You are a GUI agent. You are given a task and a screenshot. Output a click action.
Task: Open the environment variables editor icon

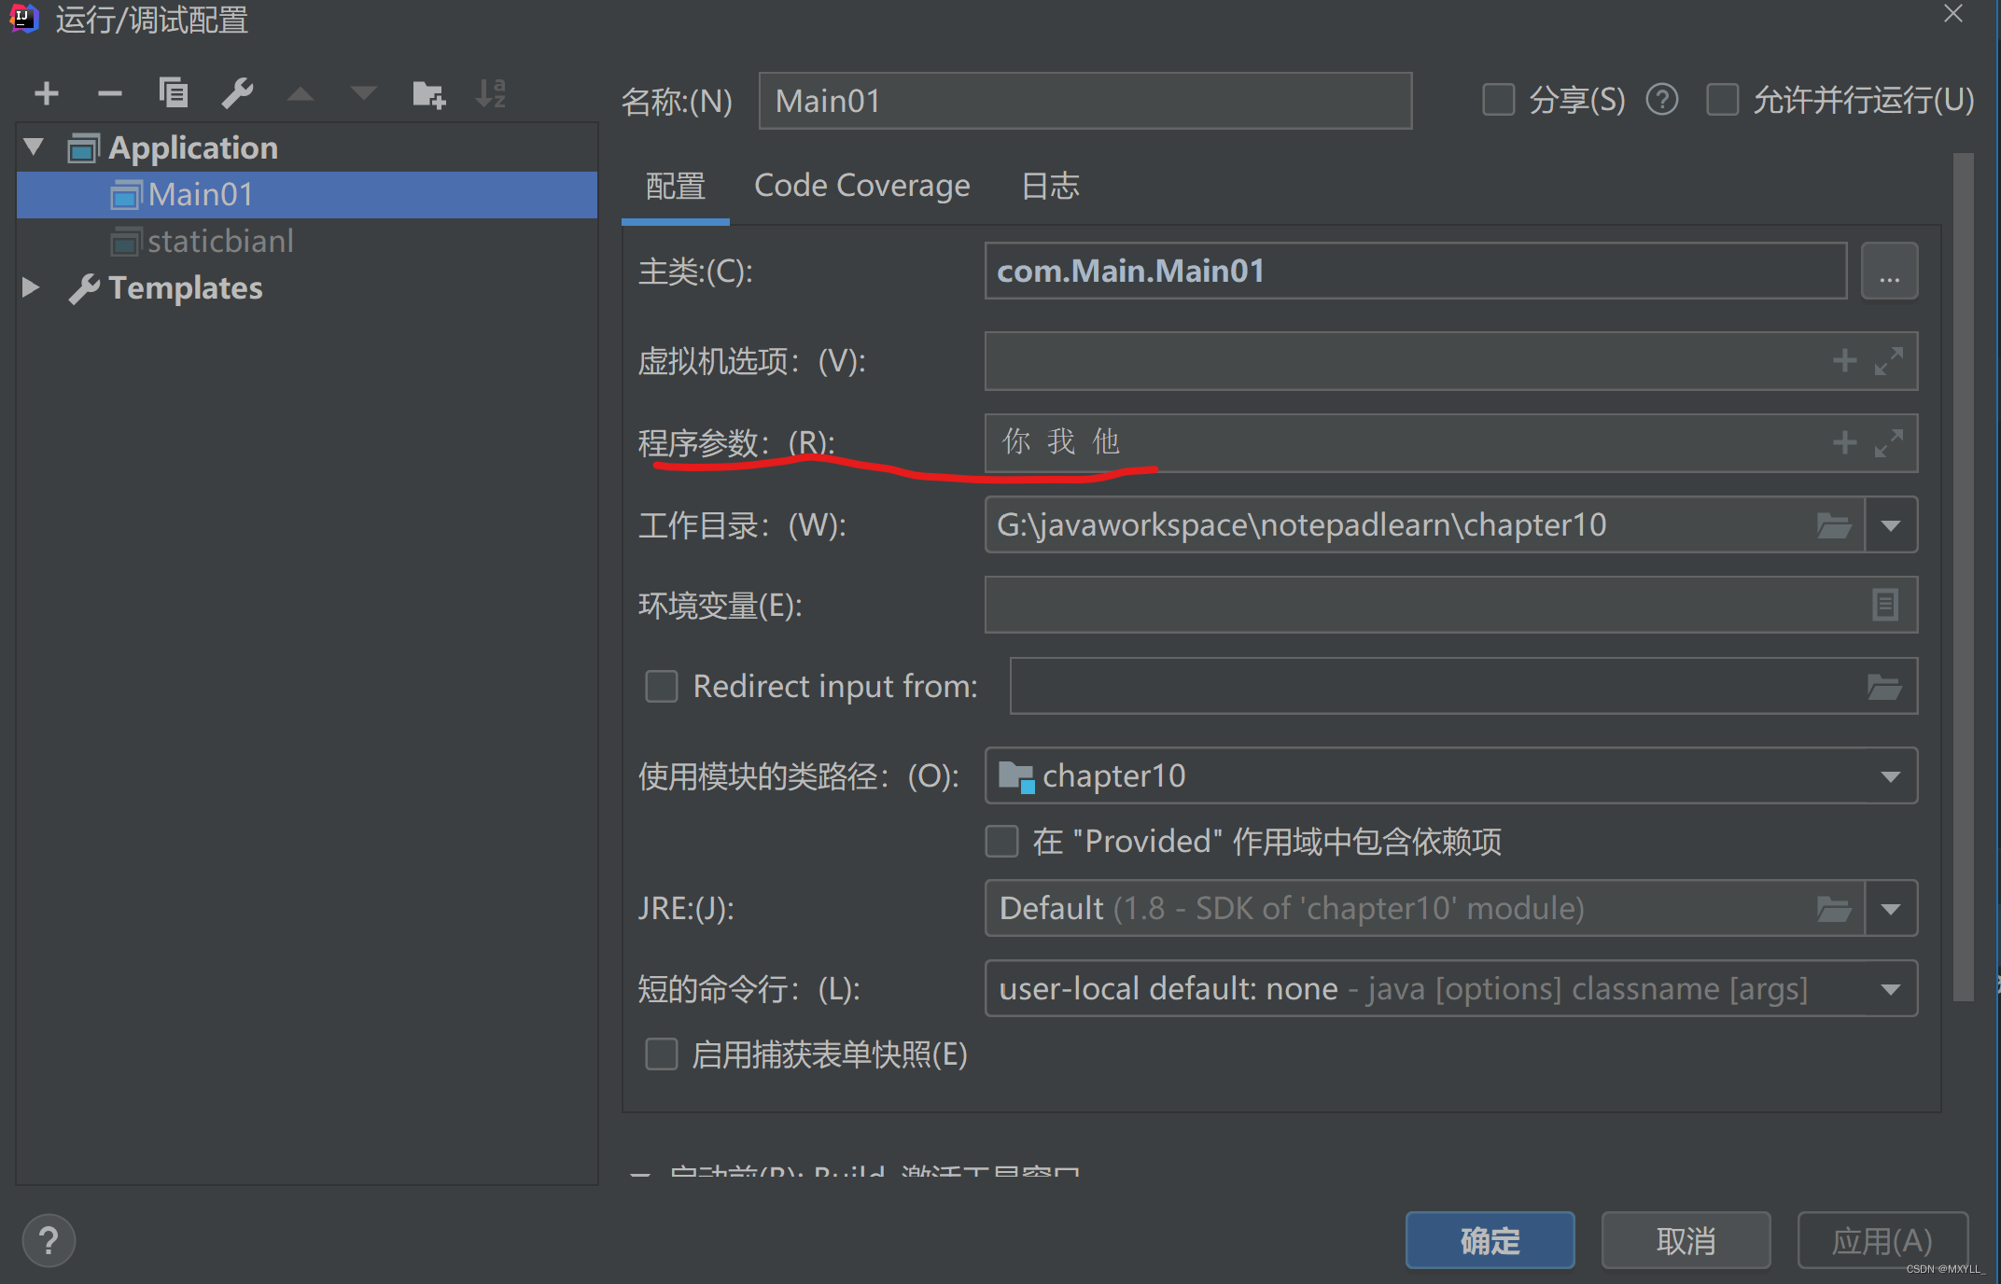tap(1884, 605)
